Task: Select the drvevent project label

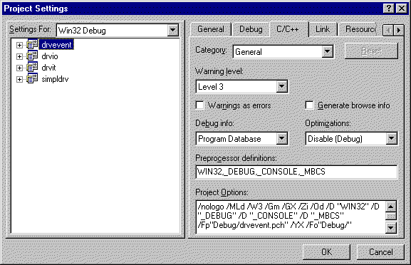Action: tap(56, 45)
